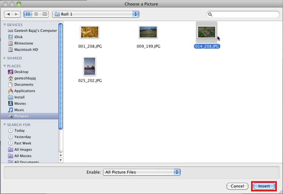The height and width of the screenshot is (194, 283).
Task: Select the 014_208.JPG thumbnail
Action: pyautogui.click(x=207, y=32)
